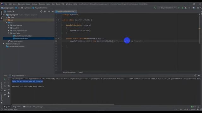Collapse the 'java program' root node
Viewport: 202px width, 113px height.
pos(4,15)
